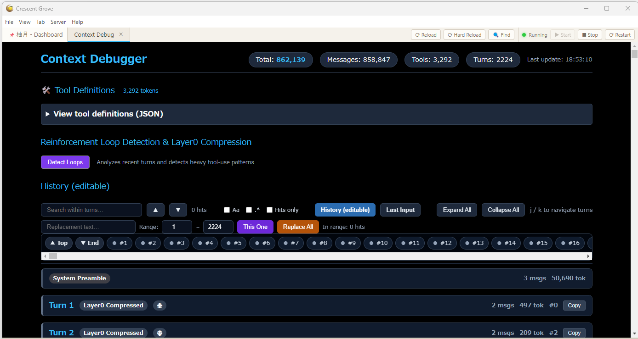
Task: Jump to turn #10 chip
Action: tap(378, 243)
